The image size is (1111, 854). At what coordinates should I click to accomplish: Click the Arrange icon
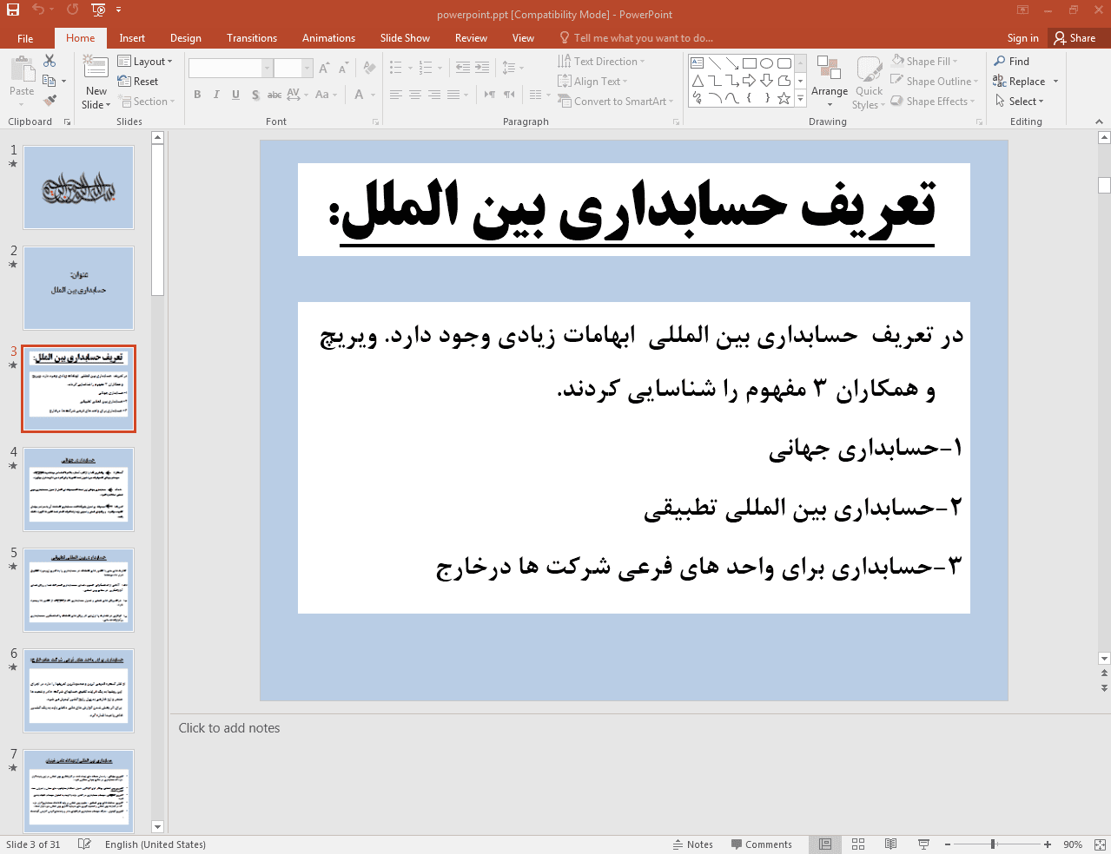829,69
